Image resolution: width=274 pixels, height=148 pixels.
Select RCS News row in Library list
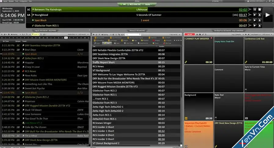[136, 66]
